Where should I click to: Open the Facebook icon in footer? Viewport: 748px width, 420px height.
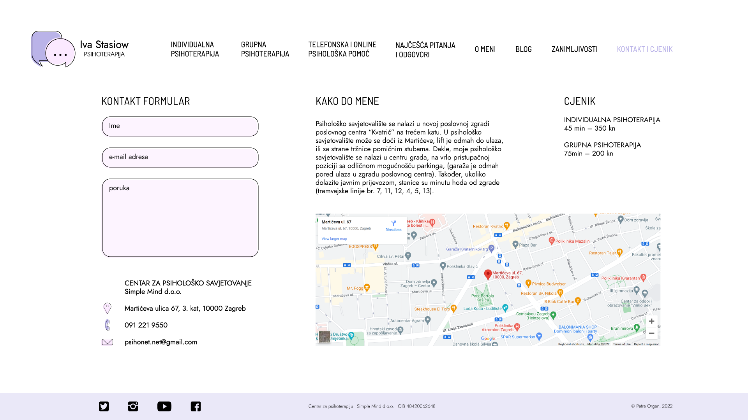[x=196, y=406]
